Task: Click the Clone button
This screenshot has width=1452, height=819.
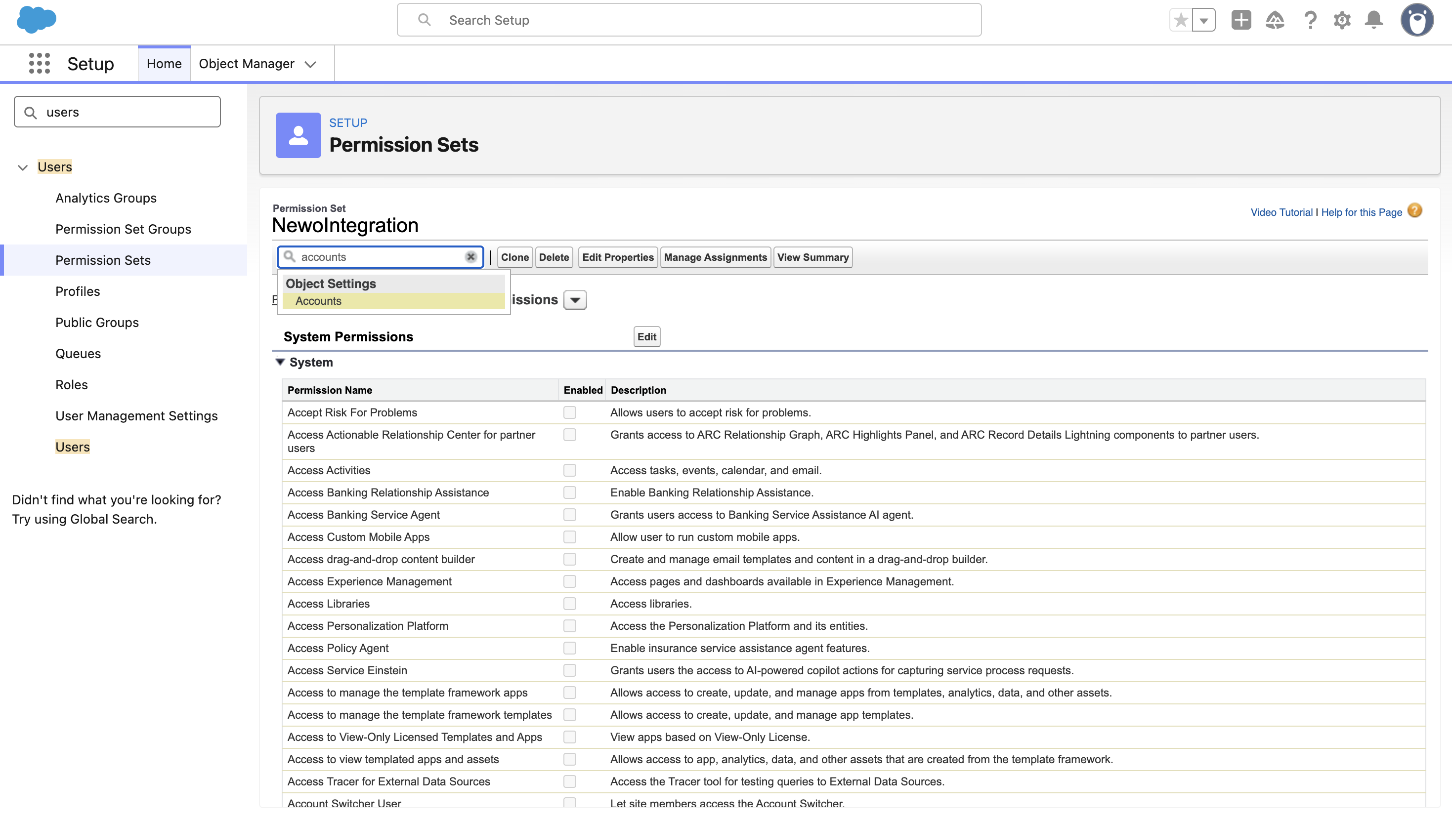Action: tap(514, 257)
